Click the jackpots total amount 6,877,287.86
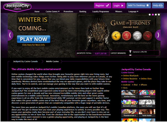Image resolution: width=167 pixels, height=122 pixels. (x=101, y=53)
